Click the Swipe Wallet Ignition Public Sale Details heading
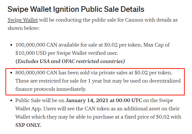Viewport: 192px width, 134px height. [76, 9]
